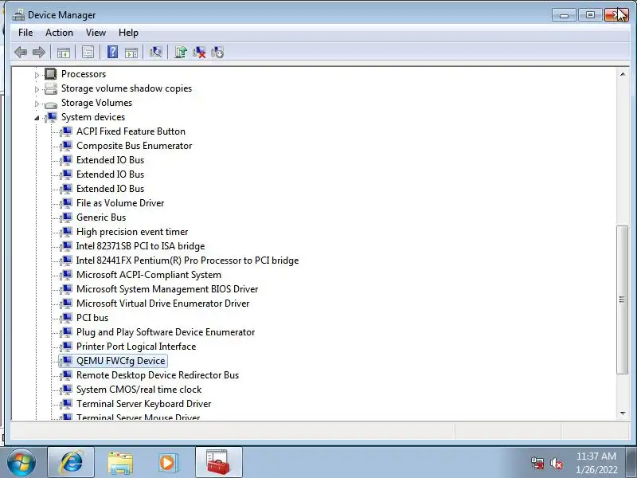Select Microsoft Virtual Drive Enumerator Driver
Image resolution: width=637 pixels, height=478 pixels.
162,304
